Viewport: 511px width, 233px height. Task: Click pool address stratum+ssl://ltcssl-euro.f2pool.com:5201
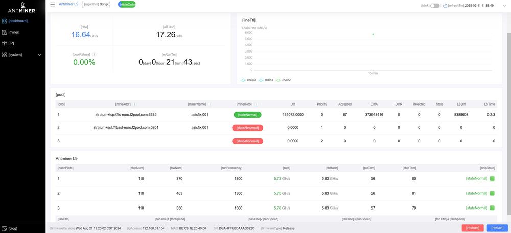tap(126, 127)
